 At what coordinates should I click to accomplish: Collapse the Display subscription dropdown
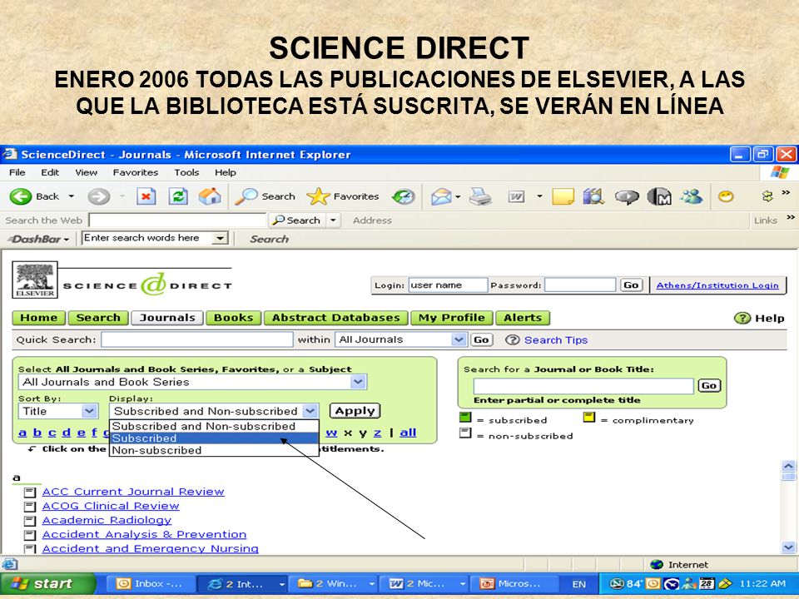[x=310, y=411]
